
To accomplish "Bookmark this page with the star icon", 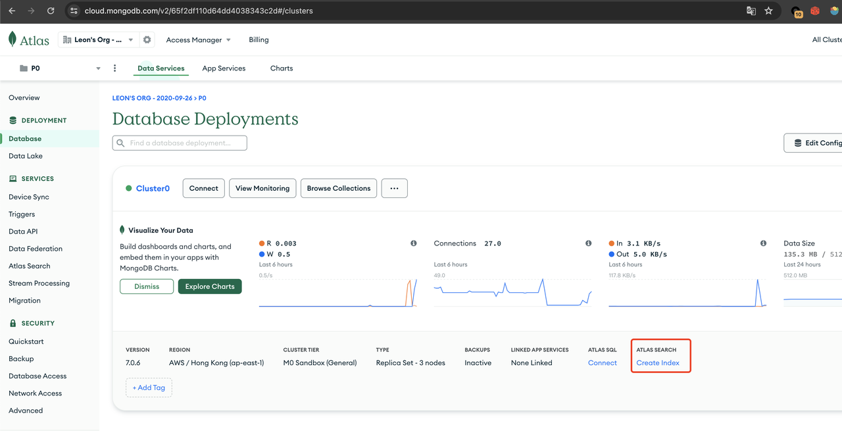I will click(x=768, y=11).
